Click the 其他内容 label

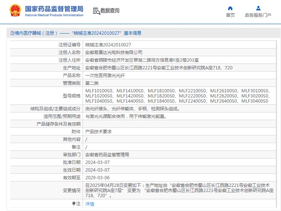[x=72, y=139]
